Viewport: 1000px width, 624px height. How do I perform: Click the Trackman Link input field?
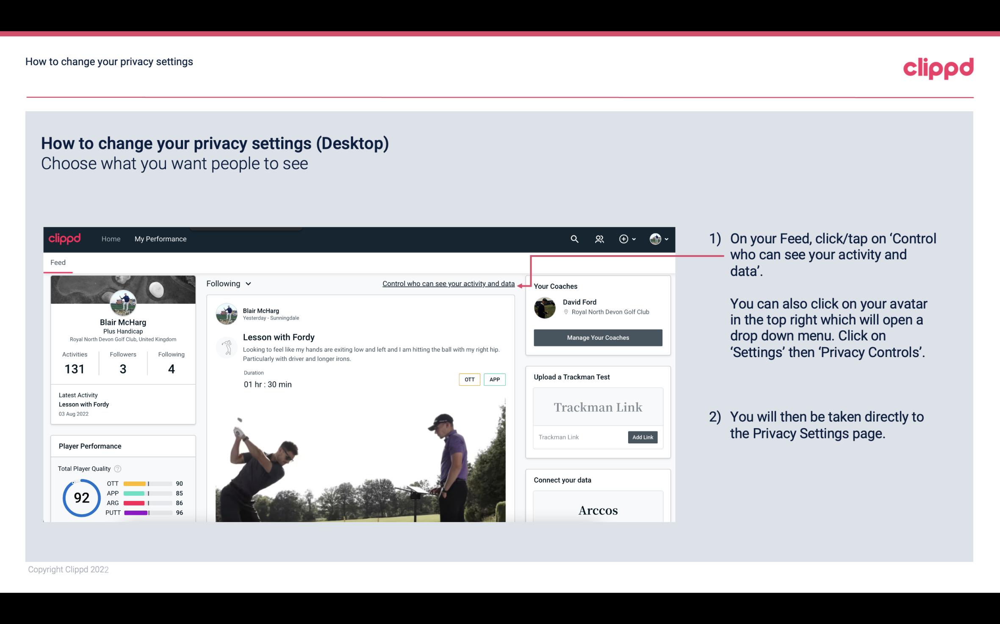click(x=579, y=436)
